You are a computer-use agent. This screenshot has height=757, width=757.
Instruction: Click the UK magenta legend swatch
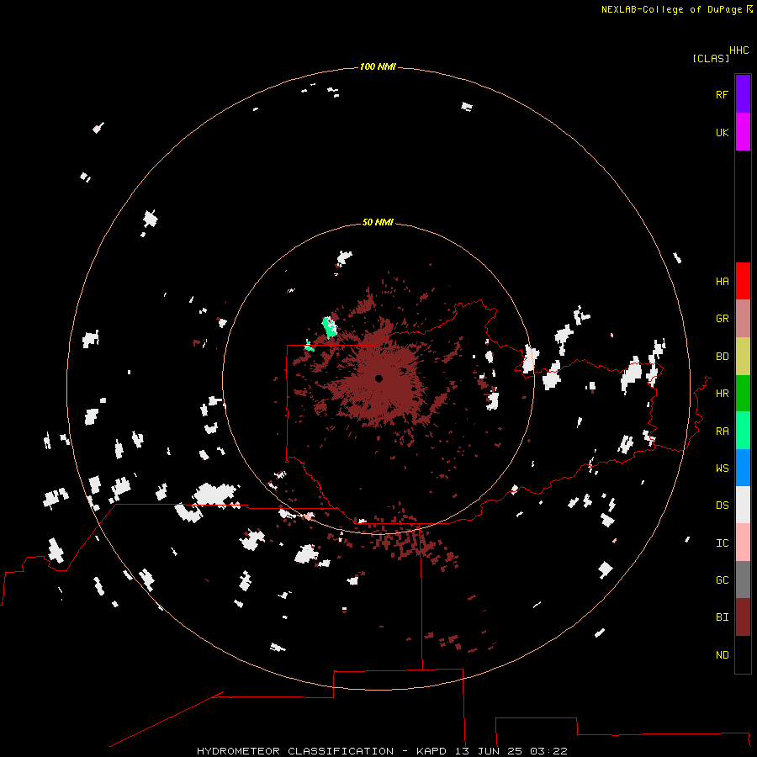(743, 132)
